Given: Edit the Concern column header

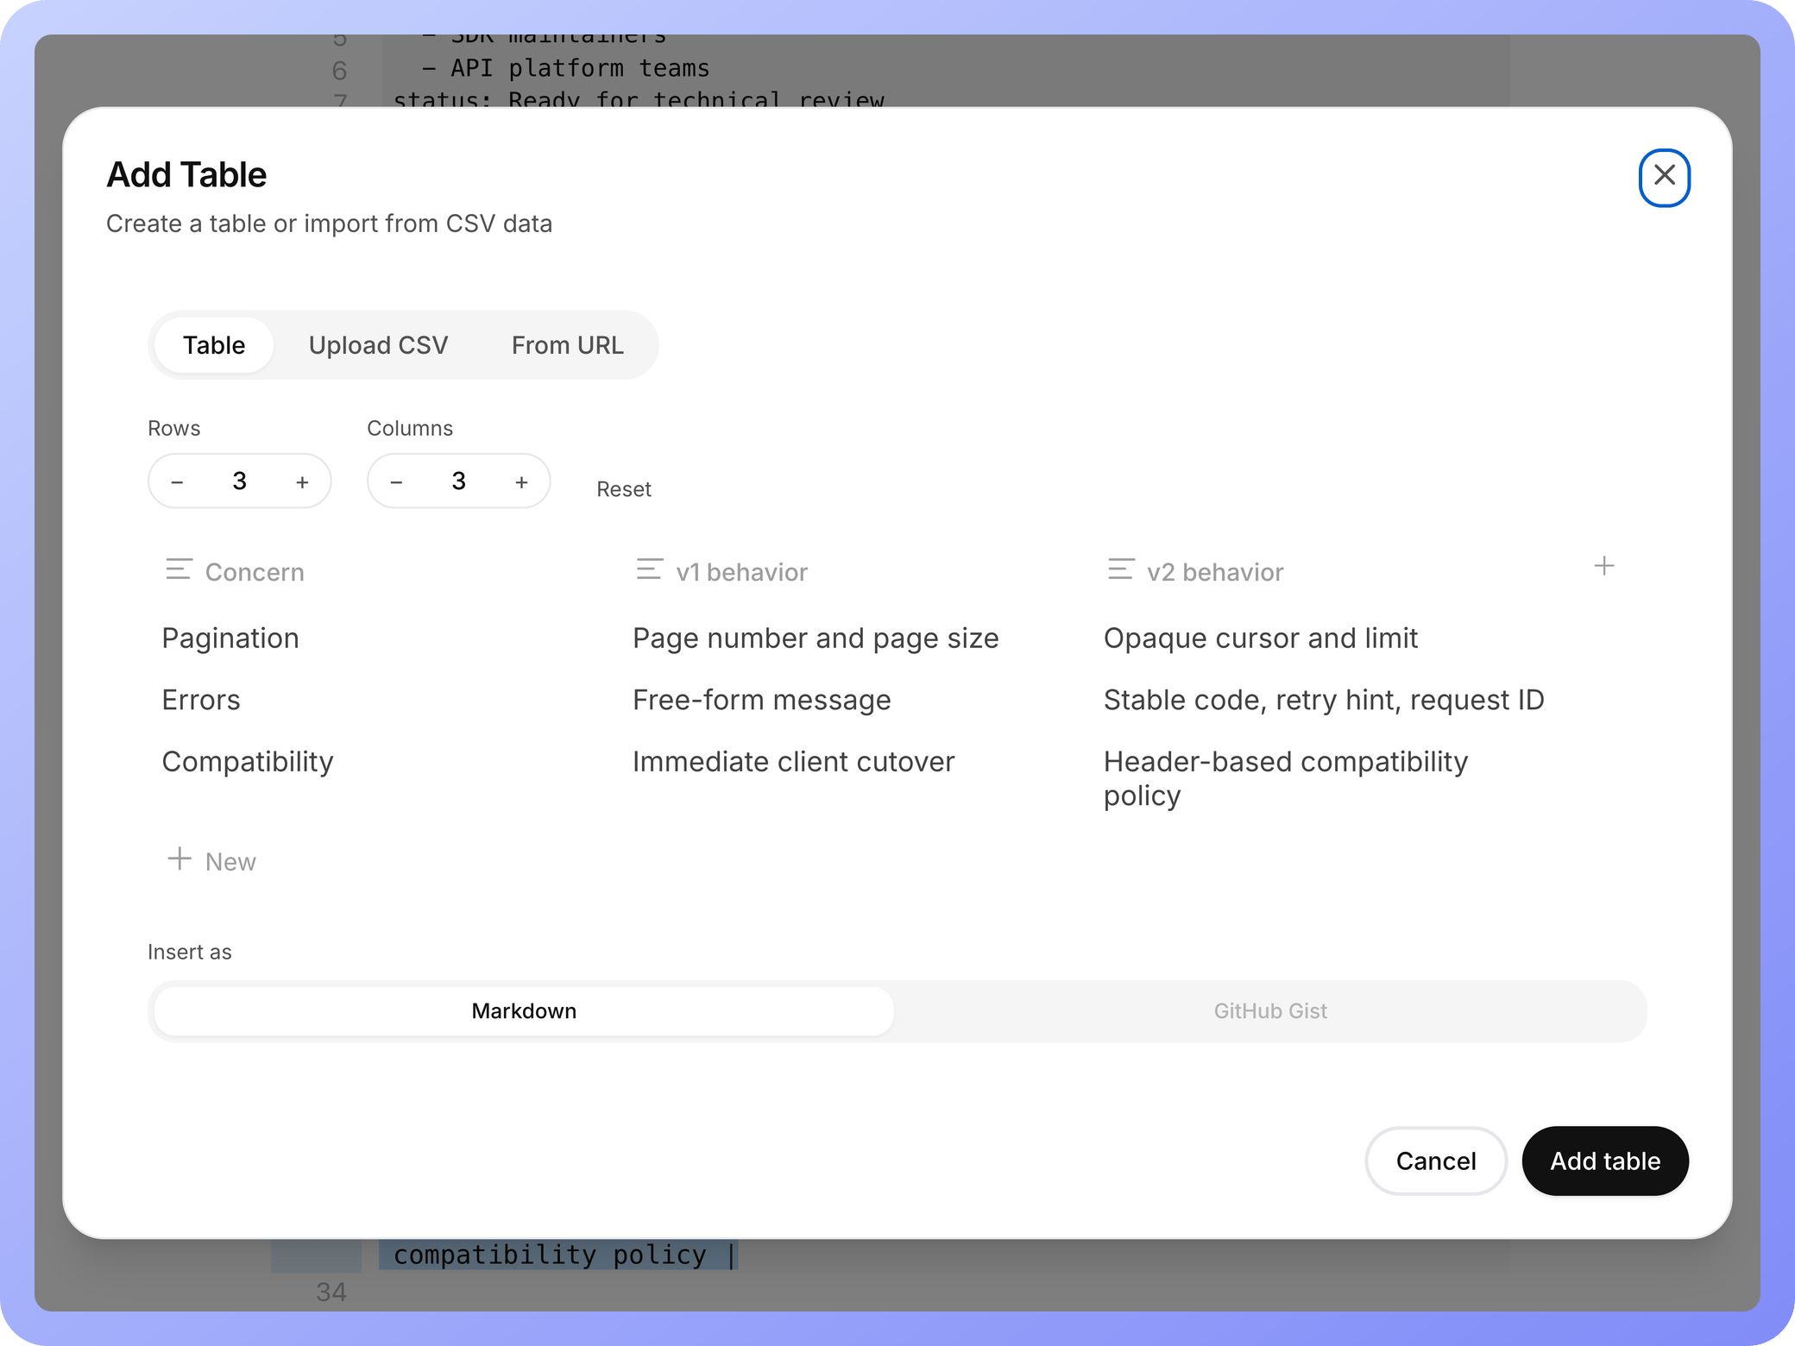Looking at the screenshot, I should (255, 572).
